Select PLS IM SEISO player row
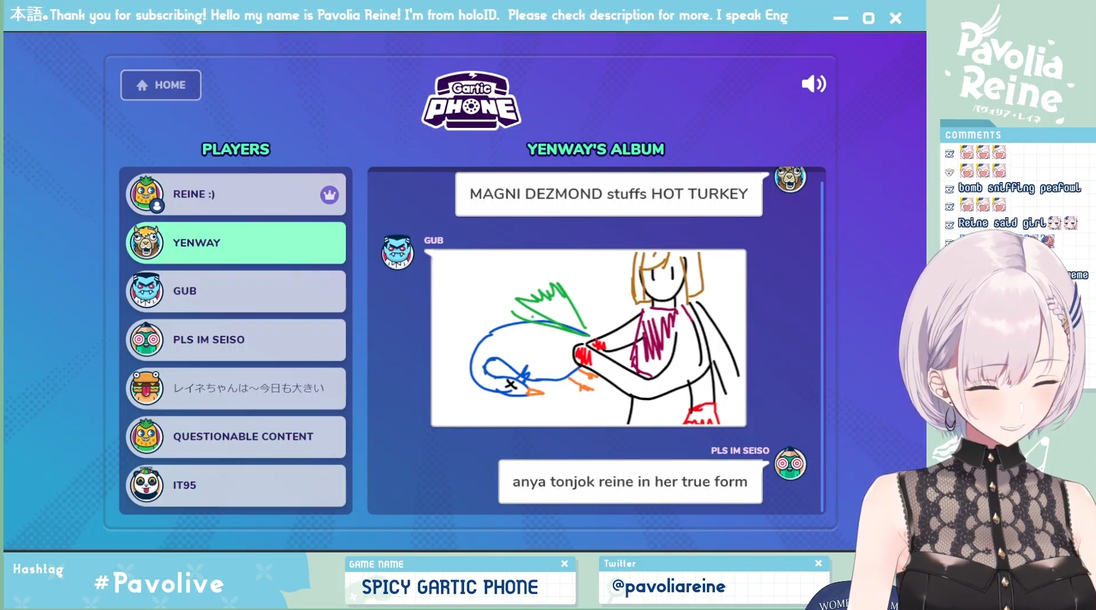Viewport: 1096px width, 610px height. coord(236,340)
